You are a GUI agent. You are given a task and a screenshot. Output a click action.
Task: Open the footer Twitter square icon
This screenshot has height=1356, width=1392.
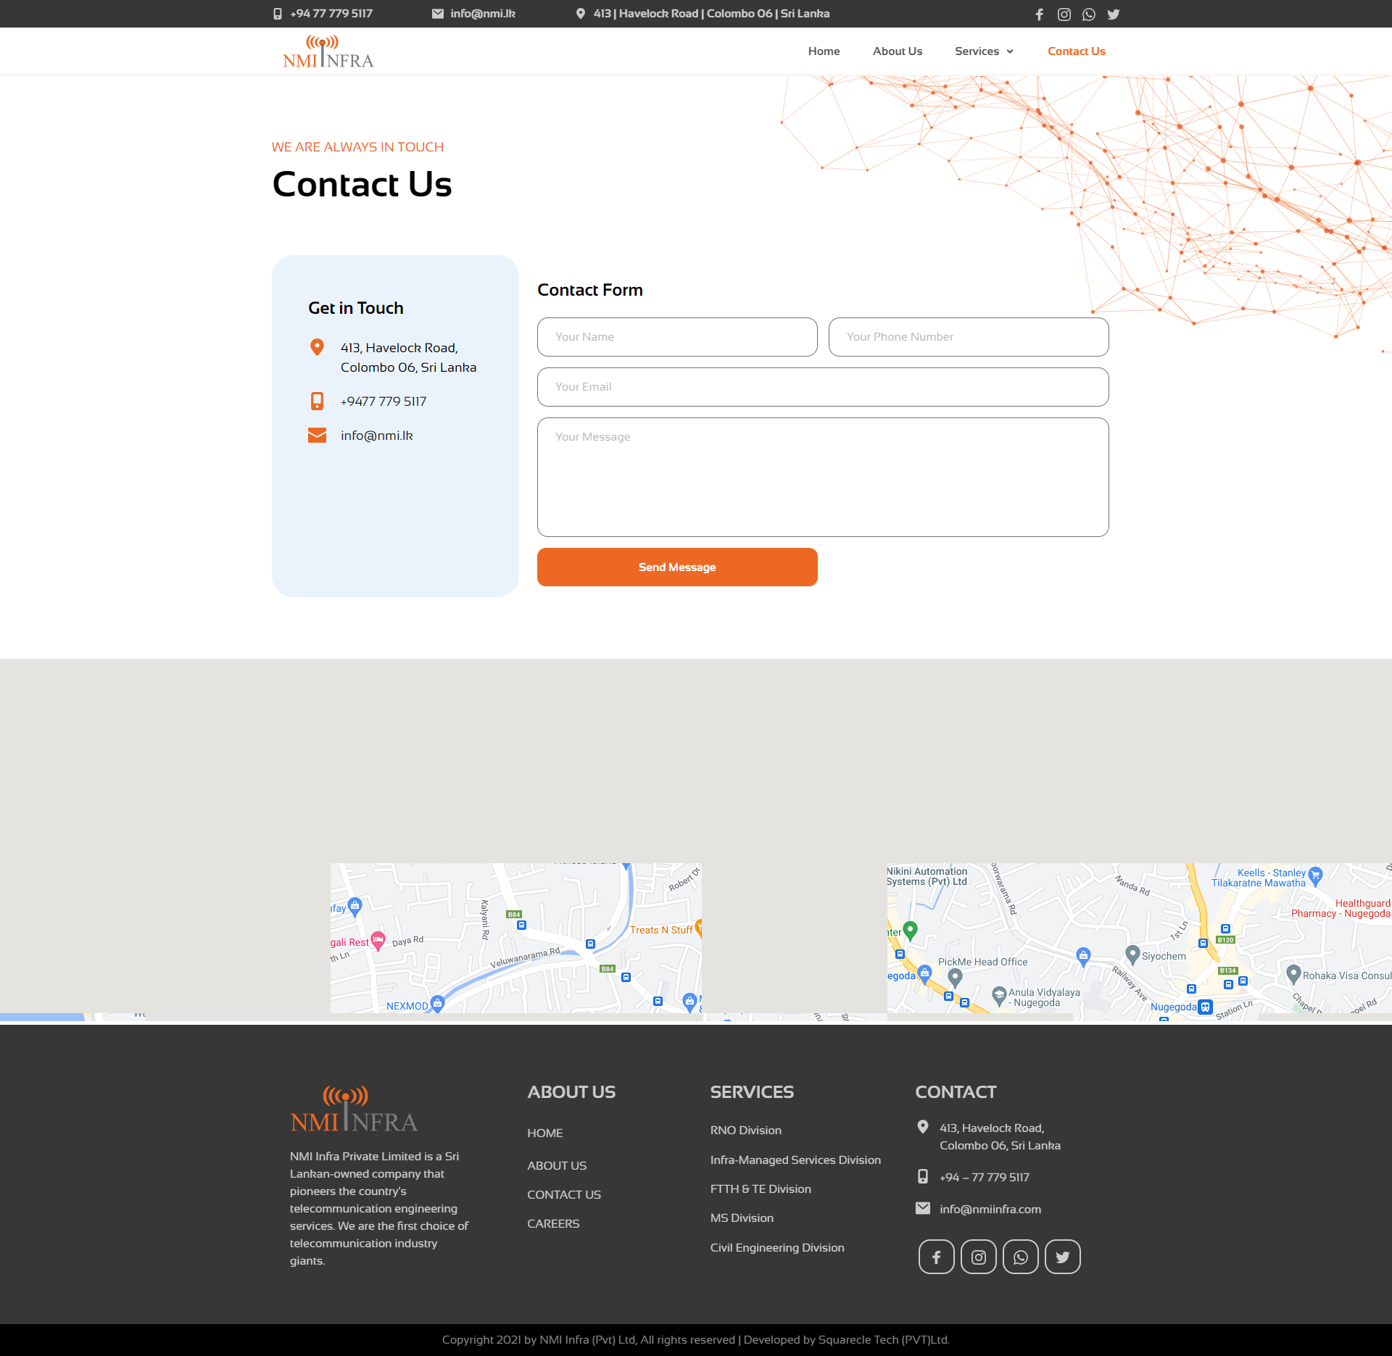pos(1062,1257)
